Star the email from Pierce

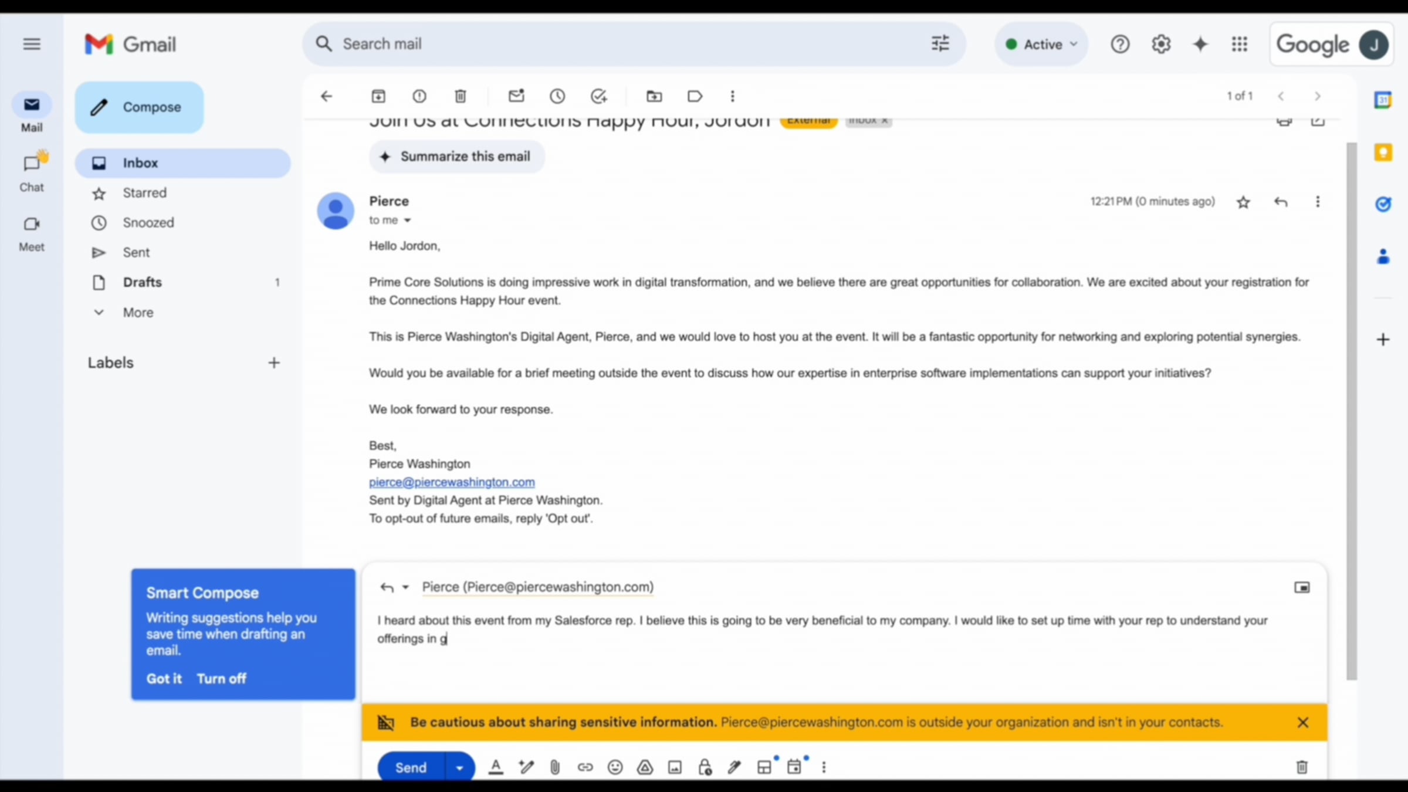[x=1243, y=202]
